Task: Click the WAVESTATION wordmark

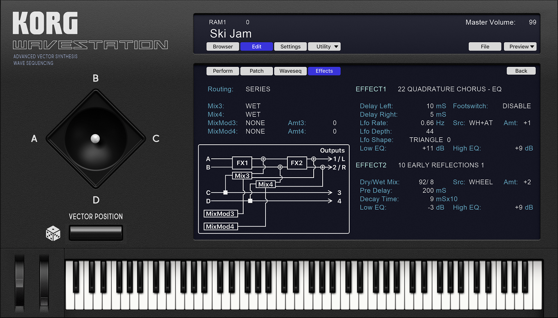Action: click(90, 45)
